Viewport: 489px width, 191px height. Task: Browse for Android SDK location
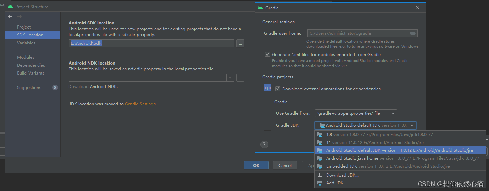coord(240,43)
